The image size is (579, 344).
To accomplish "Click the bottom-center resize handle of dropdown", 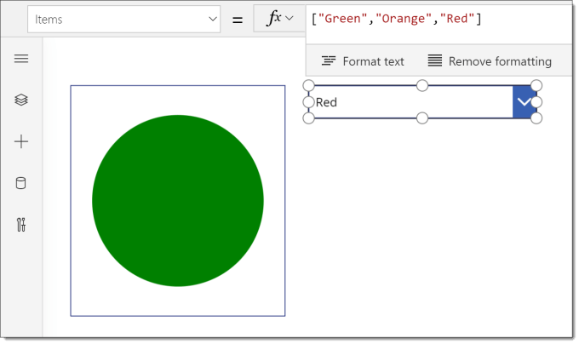I will point(422,118).
